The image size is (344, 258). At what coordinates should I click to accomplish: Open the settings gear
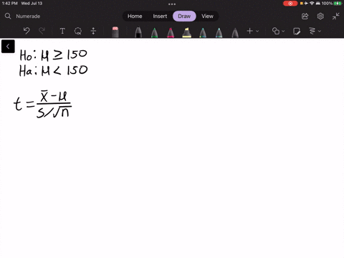(x=320, y=16)
